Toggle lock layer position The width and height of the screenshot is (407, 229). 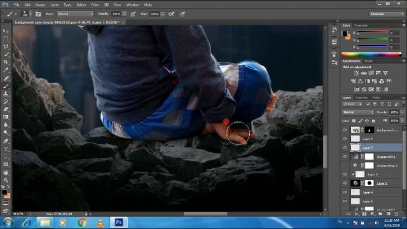pyautogui.click(x=367, y=121)
